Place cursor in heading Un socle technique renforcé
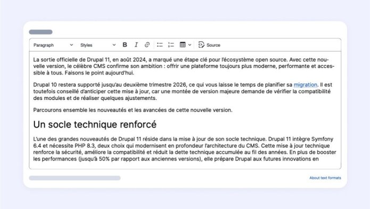This screenshot has height=209, width=370. [x=95, y=124]
